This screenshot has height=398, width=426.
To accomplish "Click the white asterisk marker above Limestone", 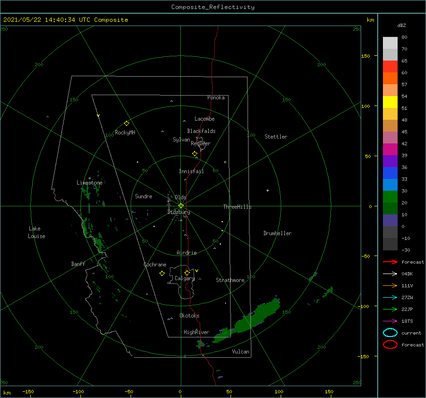I will point(89,178).
